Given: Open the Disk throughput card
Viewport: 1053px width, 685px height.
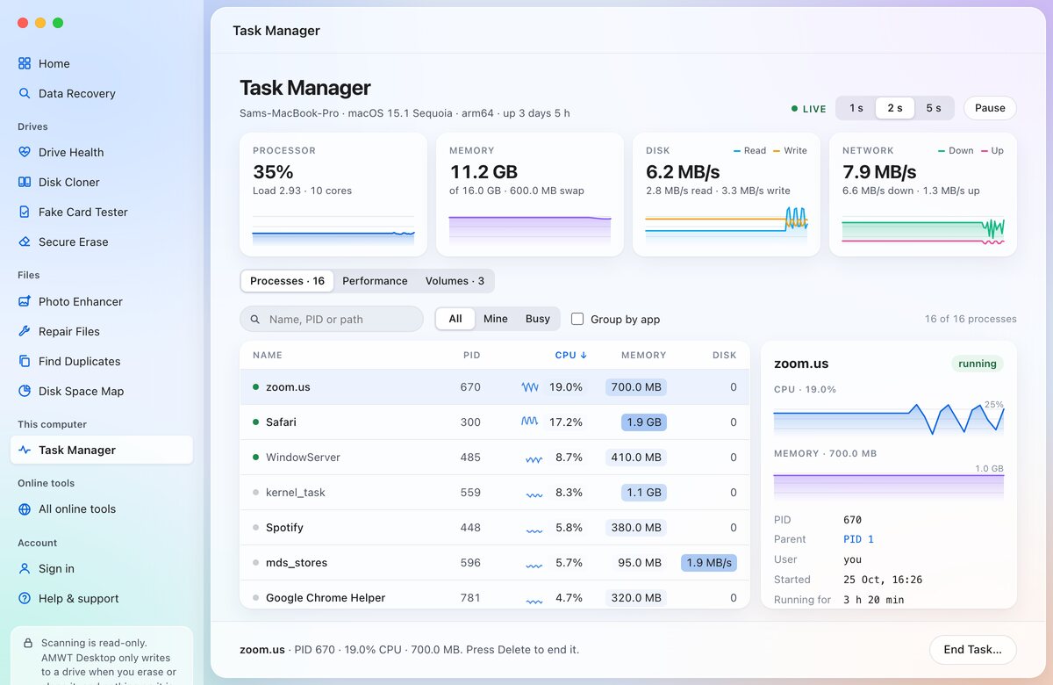Looking at the screenshot, I should 727,195.
